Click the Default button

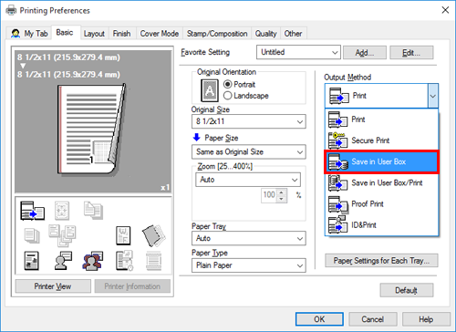407,290
